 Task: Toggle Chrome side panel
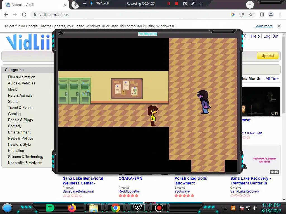coord(262,14)
